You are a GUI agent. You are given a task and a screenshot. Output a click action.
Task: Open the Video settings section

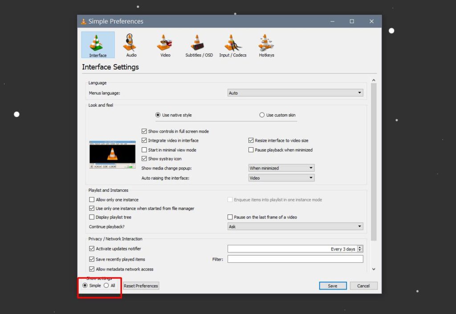coord(165,44)
